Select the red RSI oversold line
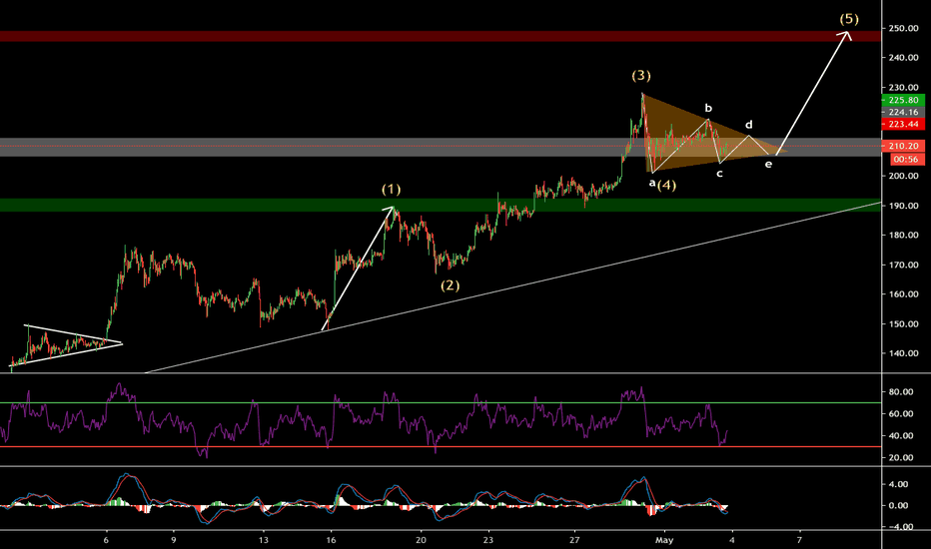931x549 pixels. pos(441,447)
